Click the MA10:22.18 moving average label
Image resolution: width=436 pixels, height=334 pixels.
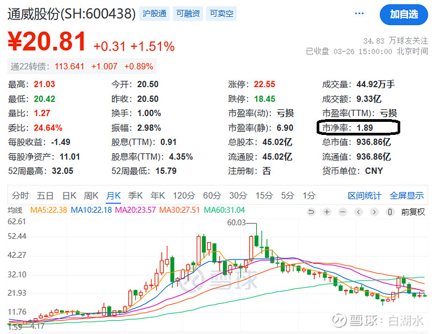[91, 210]
